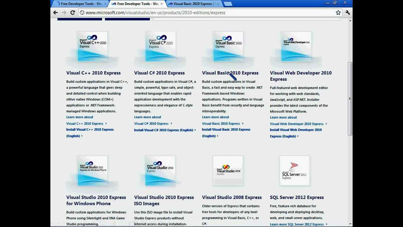
Task: Minimize the Chrome window
Action: click(328, 3)
